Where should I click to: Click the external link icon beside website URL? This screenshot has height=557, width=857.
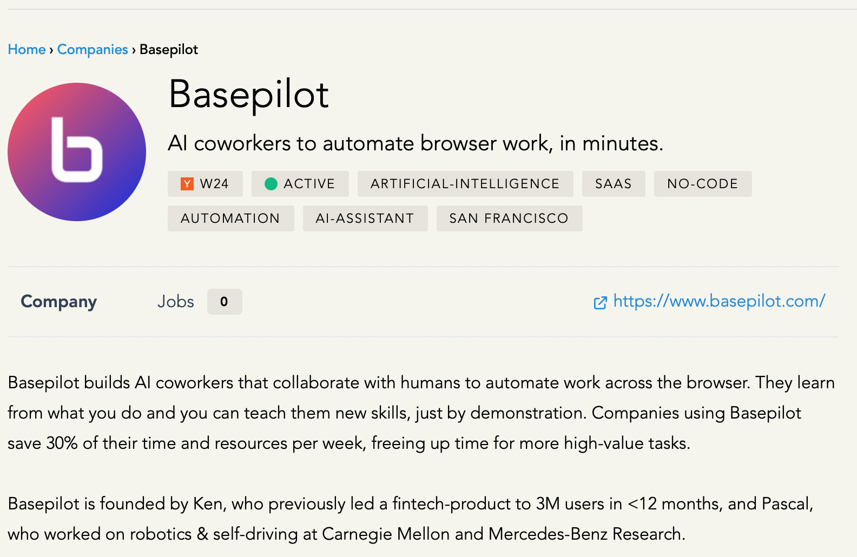(600, 302)
